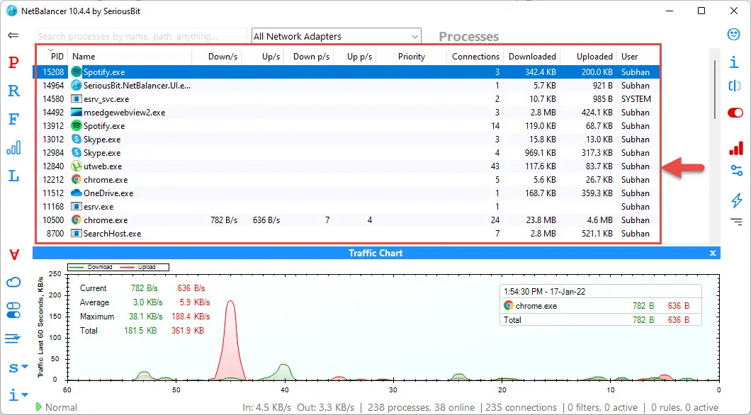
Task: Select the msedgewebview2.exe process row
Action: 346,113
